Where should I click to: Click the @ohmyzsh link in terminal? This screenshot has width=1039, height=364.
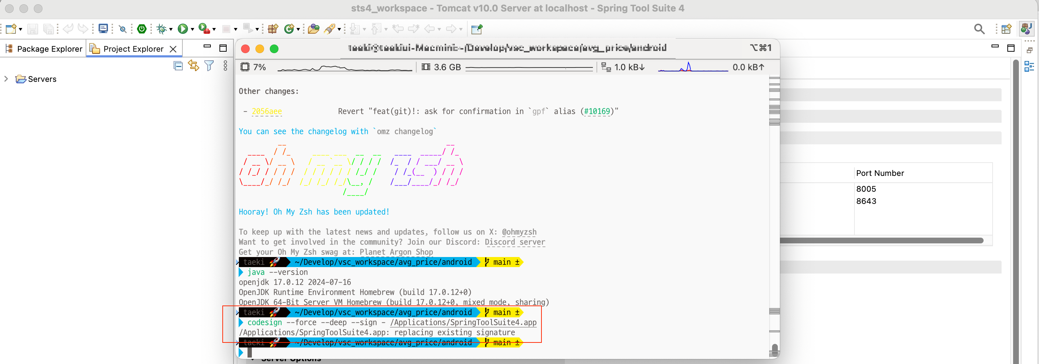[x=519, y=232]
